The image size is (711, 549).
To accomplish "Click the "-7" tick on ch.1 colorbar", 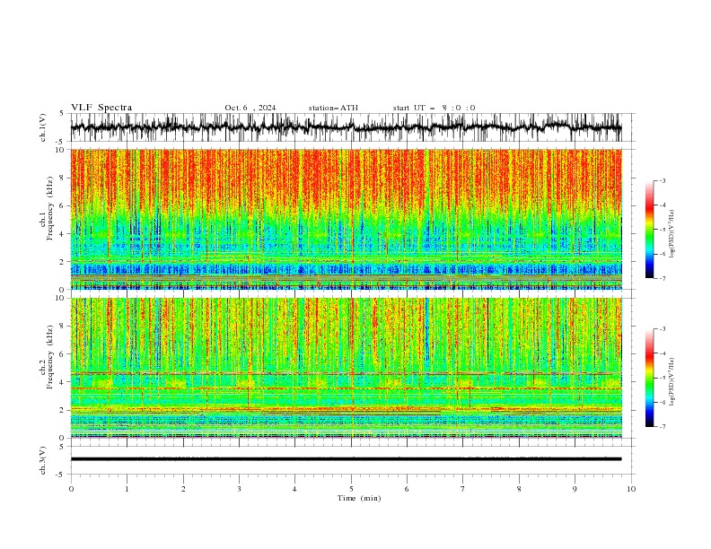I will pyautogui.click(x=662, y=278).
